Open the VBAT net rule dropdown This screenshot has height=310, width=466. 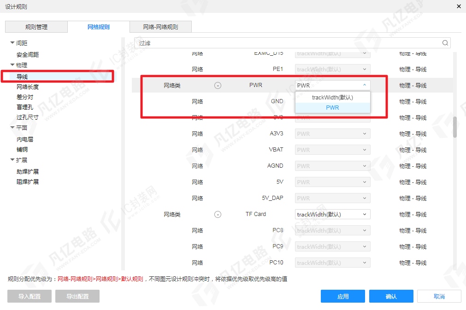click(332, 150)
